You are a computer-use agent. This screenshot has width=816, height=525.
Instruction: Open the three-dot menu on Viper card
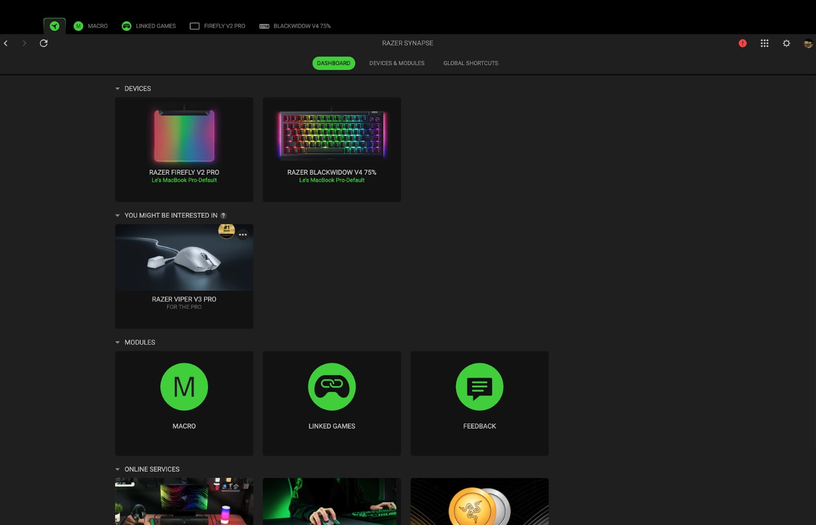(243, 234)
